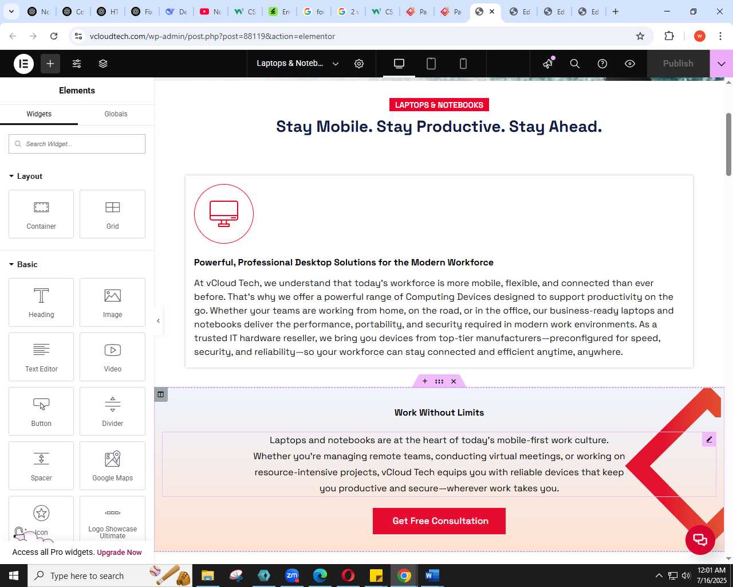Screen dimensions: 733x587
Task: Open the Help question mark icon
Action: coord(602,64)
